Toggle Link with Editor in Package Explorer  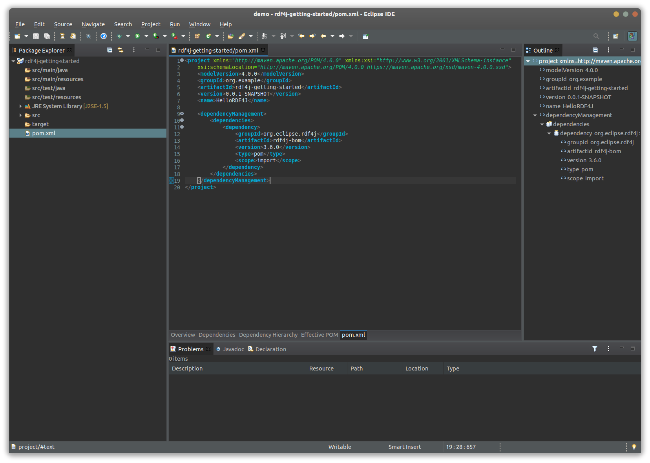(121, 50)
